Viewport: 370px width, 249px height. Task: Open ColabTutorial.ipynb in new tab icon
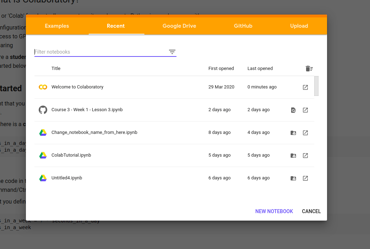pos(305,156)
